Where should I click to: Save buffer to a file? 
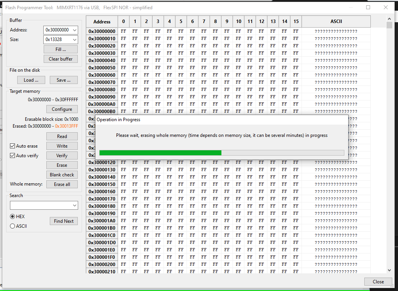(63, 80)
